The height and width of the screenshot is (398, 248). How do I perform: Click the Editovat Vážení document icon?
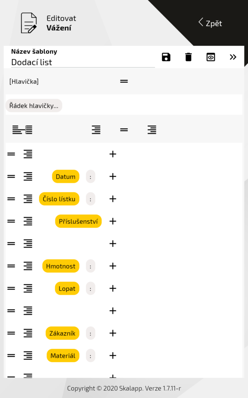pos(29,23)
